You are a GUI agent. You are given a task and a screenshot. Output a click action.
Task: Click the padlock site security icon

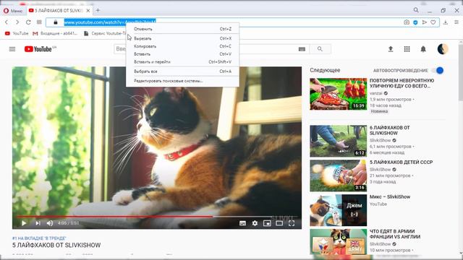[56, 22]
